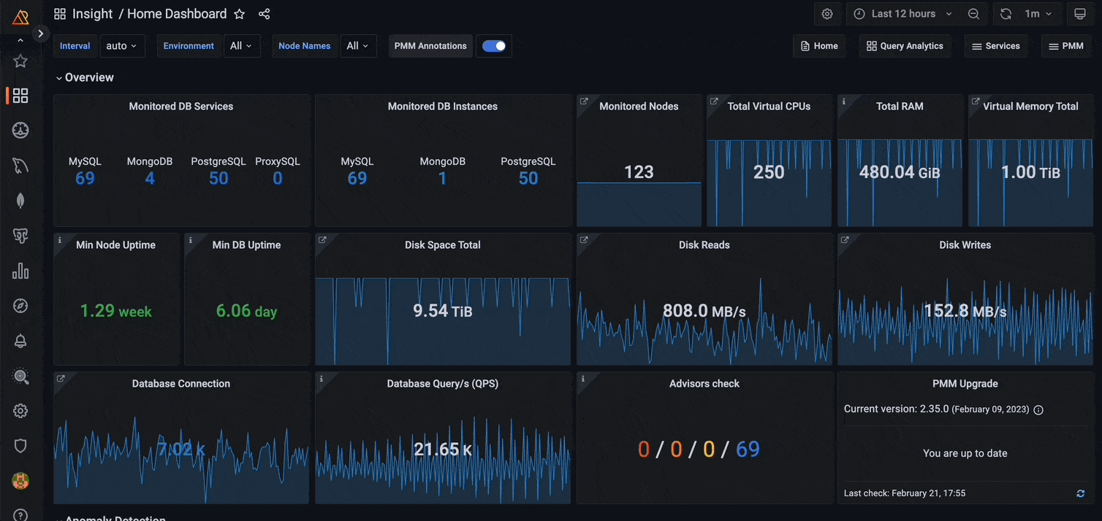Click the share dashboard icon
Screen dimensions: 1102x521
click(x=265, y=14)
